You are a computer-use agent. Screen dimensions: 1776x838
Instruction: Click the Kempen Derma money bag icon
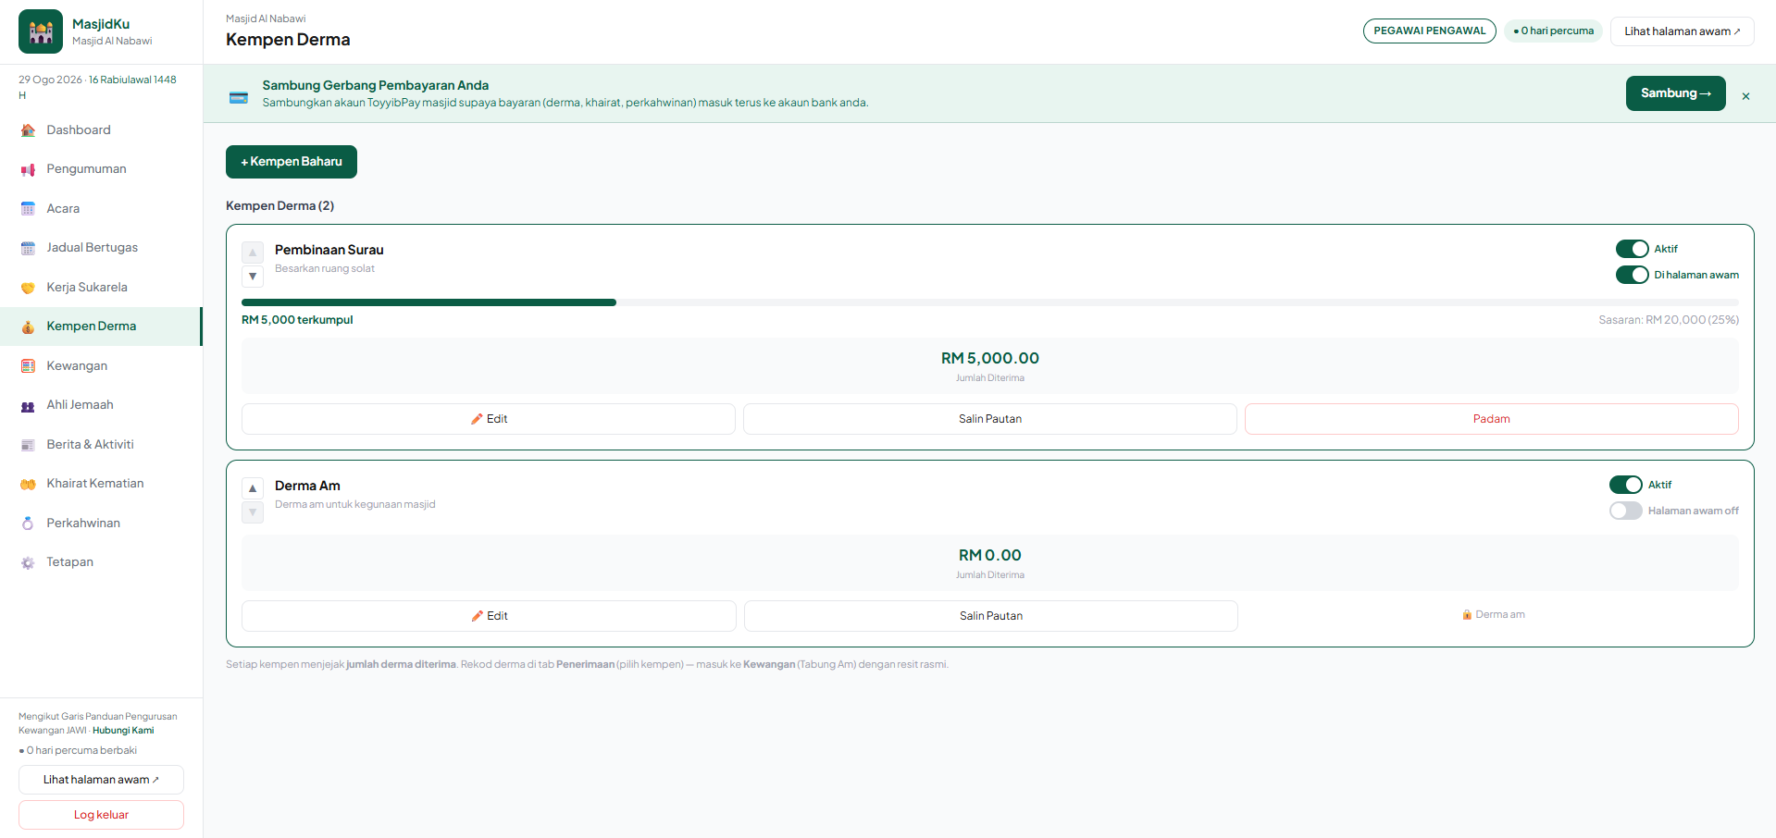tap(28, 327)
